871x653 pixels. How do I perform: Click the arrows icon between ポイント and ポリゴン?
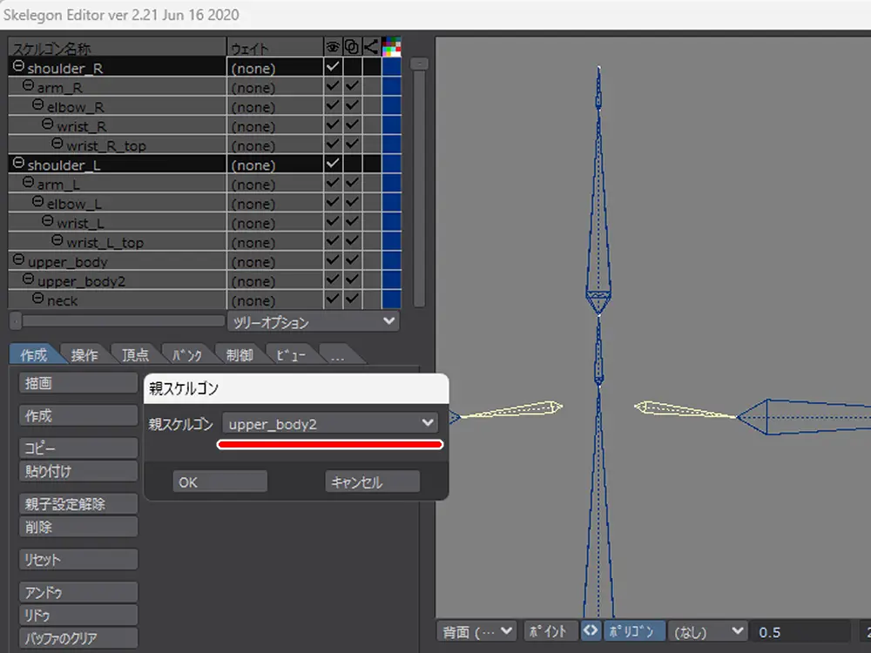[591, 631]
